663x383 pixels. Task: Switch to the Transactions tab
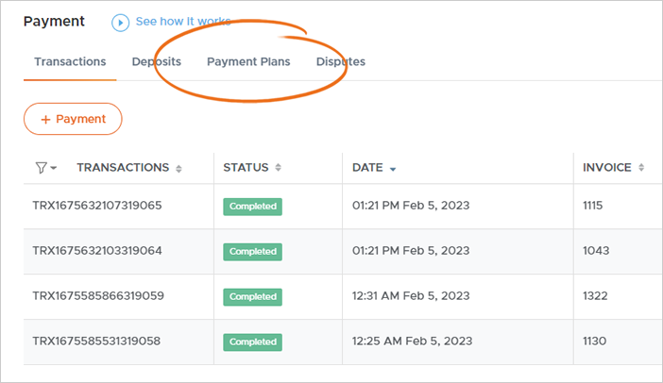point(70,62)
